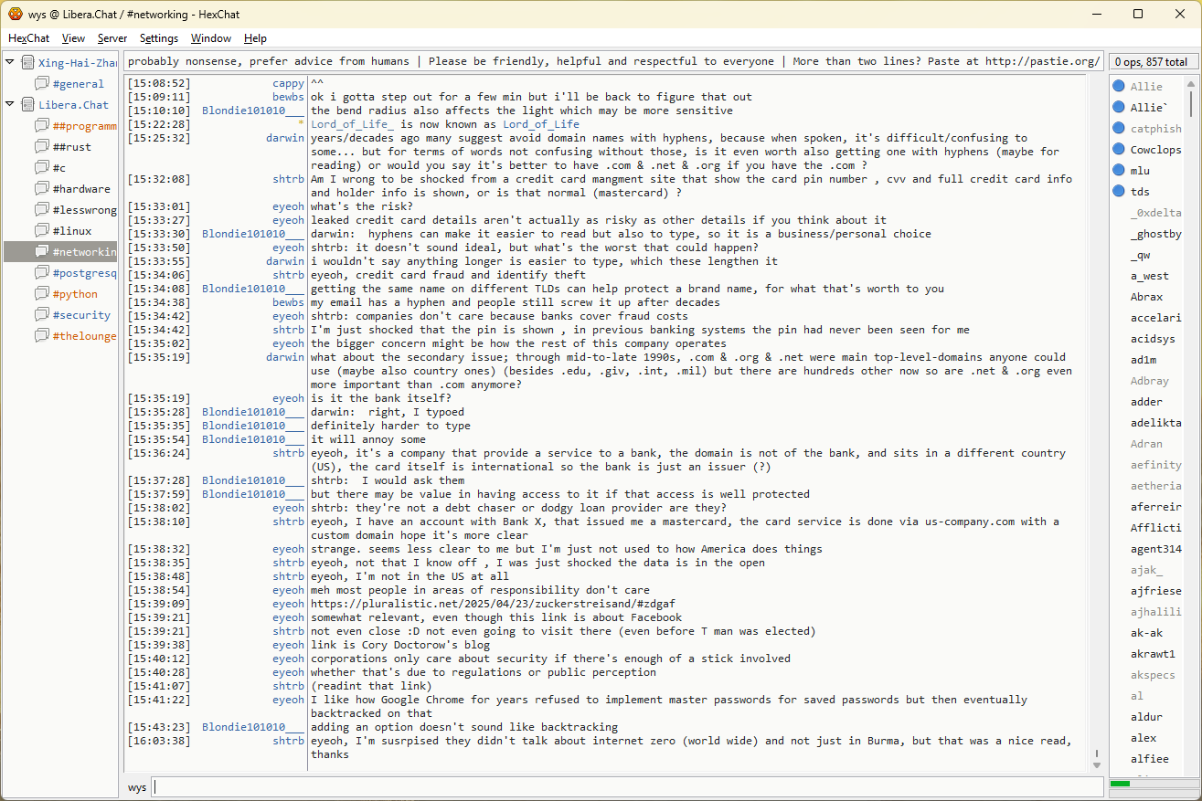Open the Window menu
This screenshot has height=801, width=1202.
coord(210,38)
